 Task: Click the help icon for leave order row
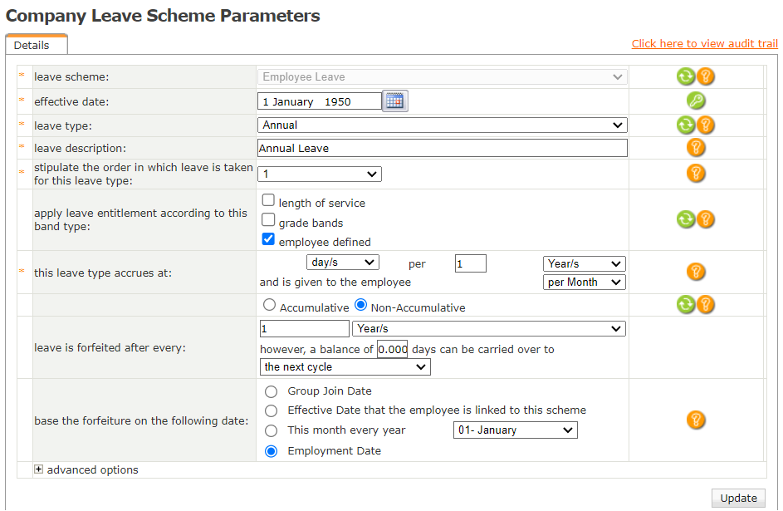pos(696,174)
